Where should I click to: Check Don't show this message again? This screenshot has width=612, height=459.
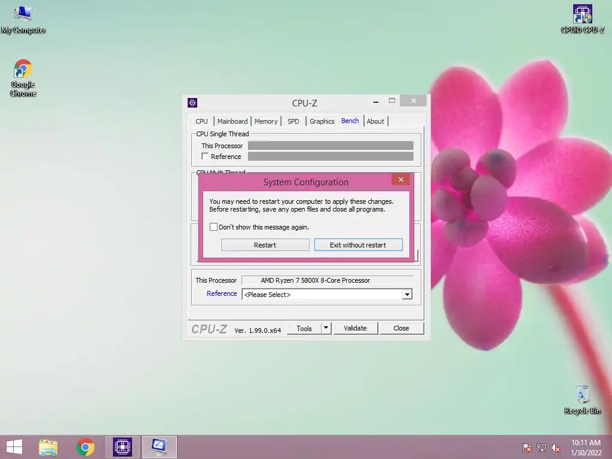click(x=213, y=227)
